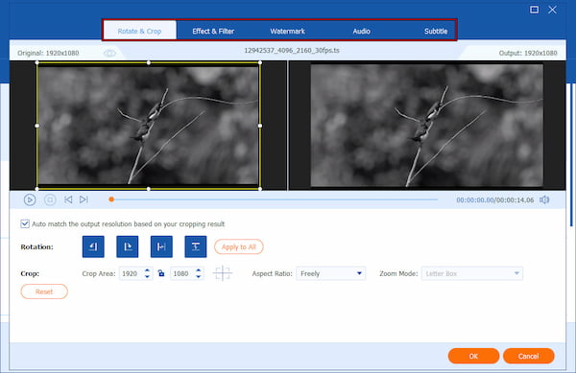
Task: Click the Output: 1920x1080 label
Action: [x=528, y=53]
